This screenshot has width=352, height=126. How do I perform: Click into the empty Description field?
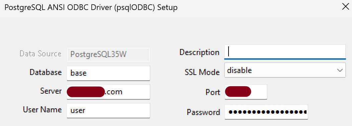pos(285,52)
